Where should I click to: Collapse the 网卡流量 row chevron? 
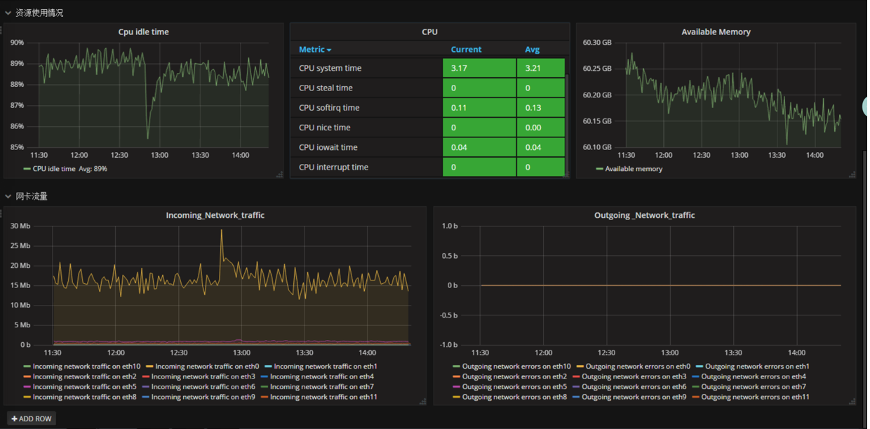tap(8, 196)
